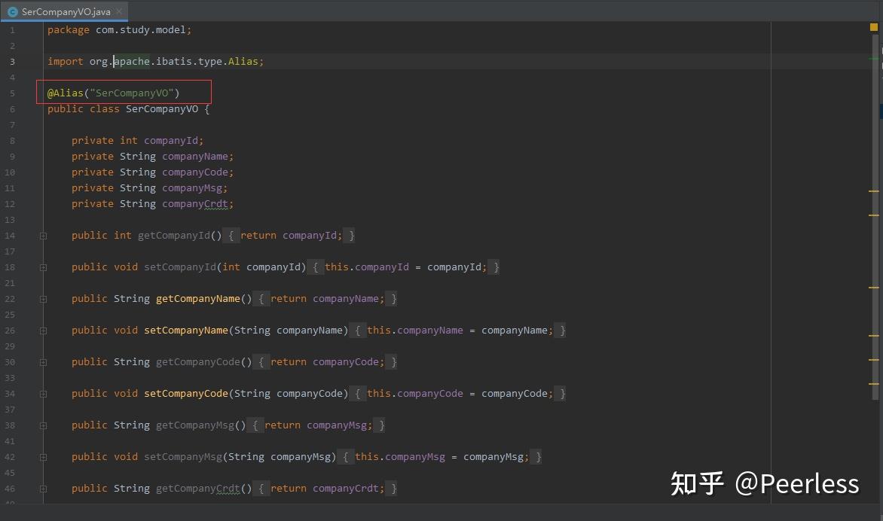Click the getCompanyMsg method name
Screen dimensions: 883x521
tap(195, 425)
